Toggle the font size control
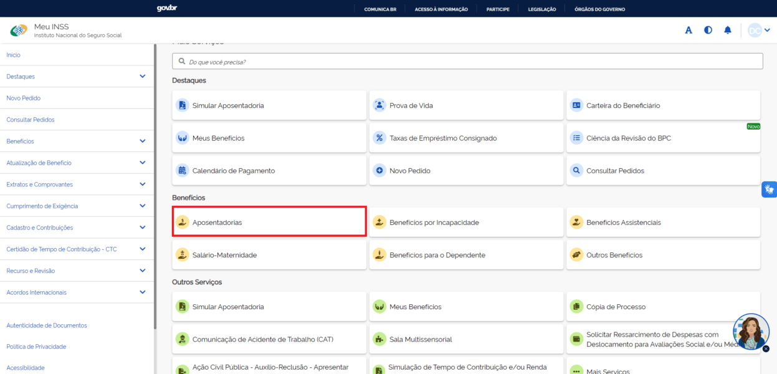777x374 pixels. point(688,29)
